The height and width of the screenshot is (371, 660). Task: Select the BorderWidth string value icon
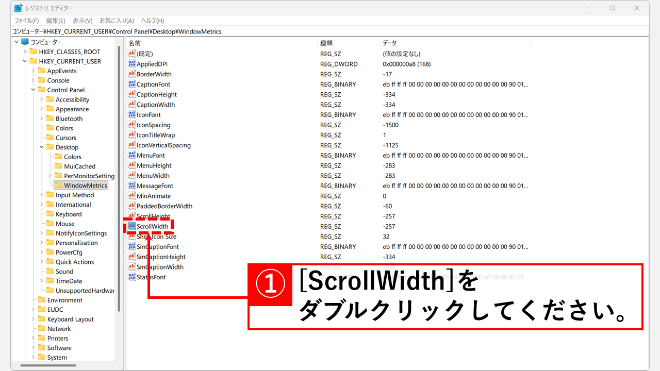(x=131, y=74)
